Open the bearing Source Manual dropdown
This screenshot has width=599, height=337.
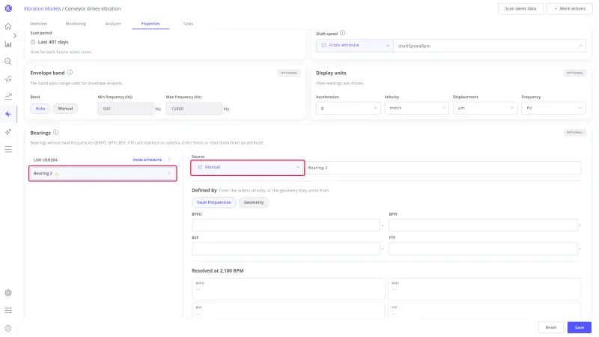point(248,167)
